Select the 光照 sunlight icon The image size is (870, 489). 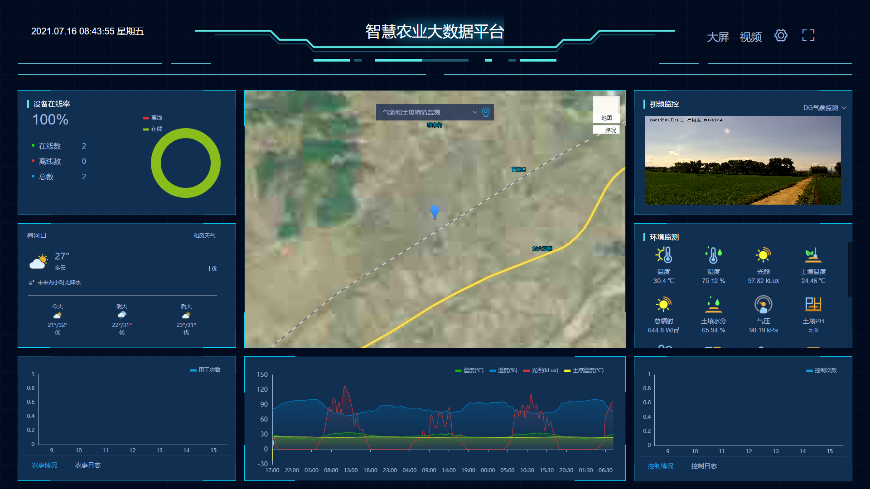click(763, 255)
